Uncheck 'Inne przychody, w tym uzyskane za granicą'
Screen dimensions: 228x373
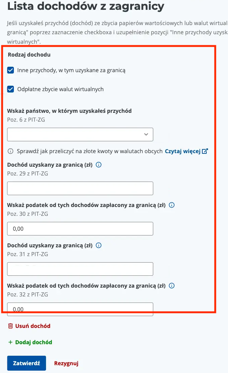(x=10, y=70)
